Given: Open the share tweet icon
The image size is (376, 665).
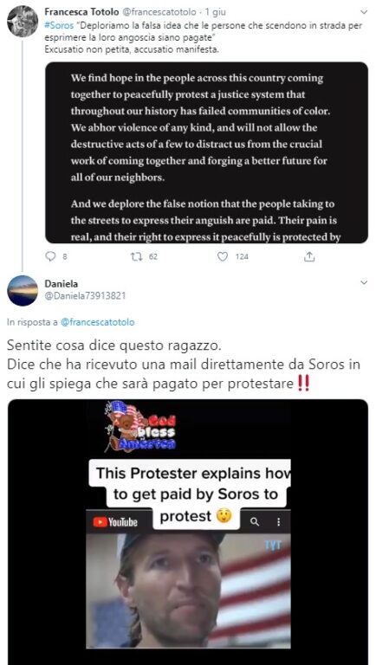Looking at the screenshot, I should pos(309,256).
